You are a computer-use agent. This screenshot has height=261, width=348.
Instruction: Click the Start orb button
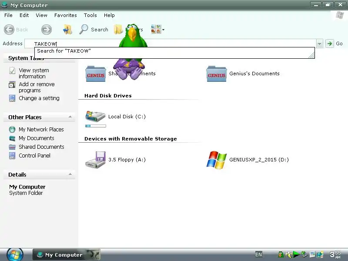coord(15,254)
